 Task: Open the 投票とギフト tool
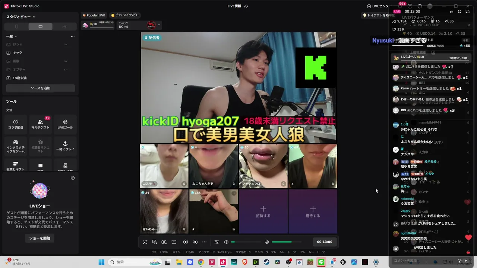[16, 166]
